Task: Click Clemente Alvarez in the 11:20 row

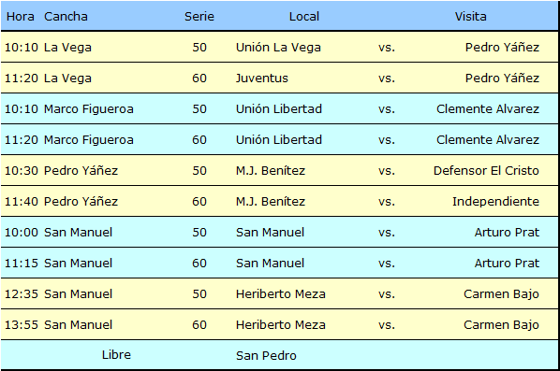Action: (488, 139)
